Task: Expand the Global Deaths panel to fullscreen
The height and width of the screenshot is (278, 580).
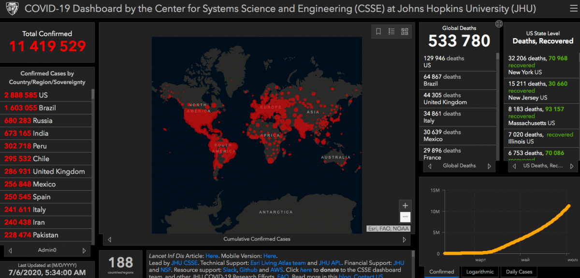Action: click(x=499, y=24)
